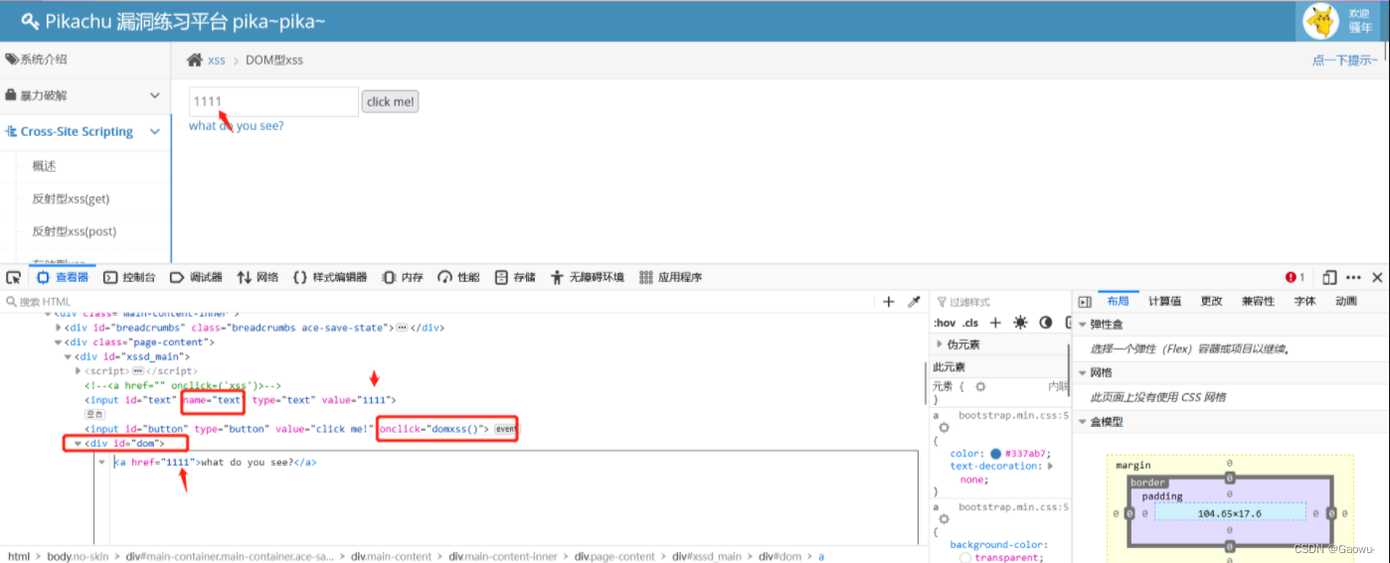Click the event badge on button input
1390x563 pixels.
(506, 429)
